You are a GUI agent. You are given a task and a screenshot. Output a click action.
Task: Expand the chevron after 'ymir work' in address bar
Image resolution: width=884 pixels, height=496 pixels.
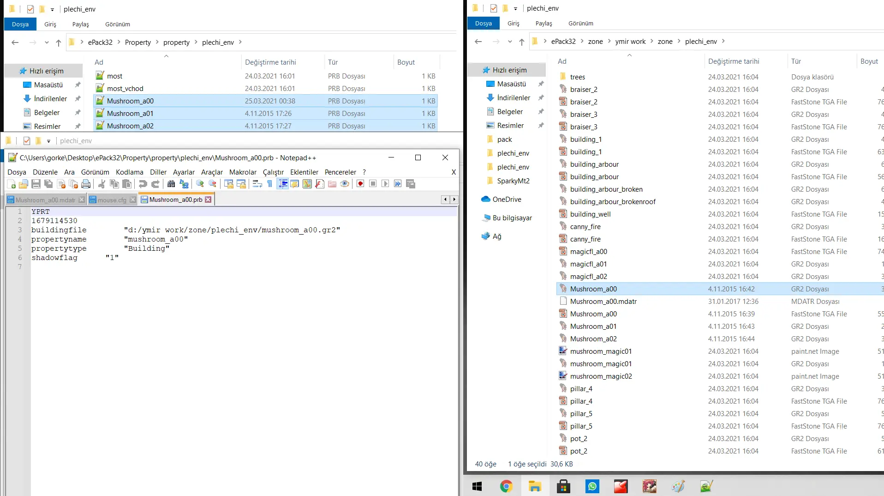(652, 42)
